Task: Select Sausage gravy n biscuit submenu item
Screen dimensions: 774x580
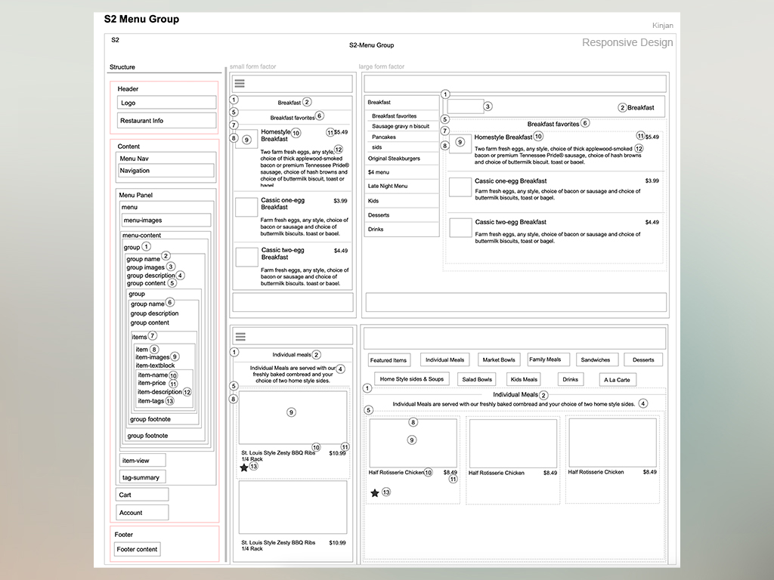Action: (401, 127)
